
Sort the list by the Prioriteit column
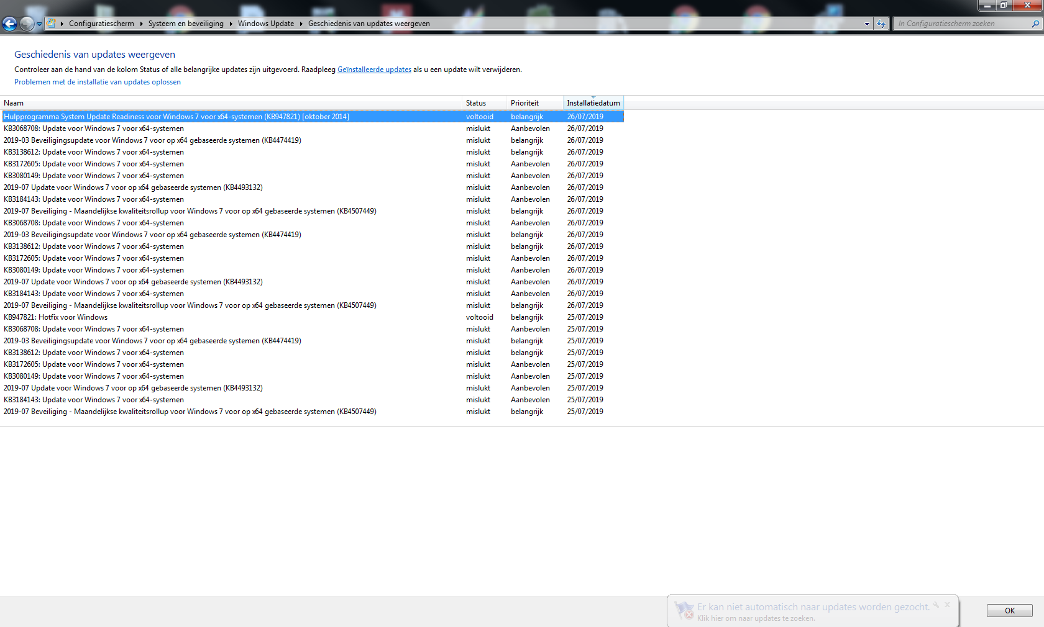[x=536, y=103]
